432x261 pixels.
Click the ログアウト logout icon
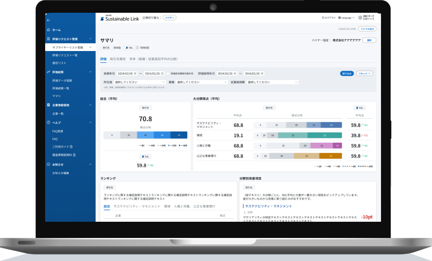[x=323, y=18]
